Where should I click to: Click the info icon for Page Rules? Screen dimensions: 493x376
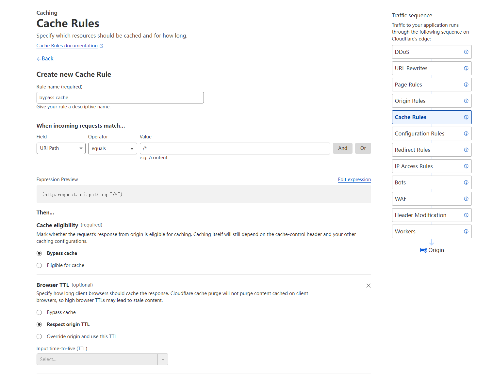point(466,85)
